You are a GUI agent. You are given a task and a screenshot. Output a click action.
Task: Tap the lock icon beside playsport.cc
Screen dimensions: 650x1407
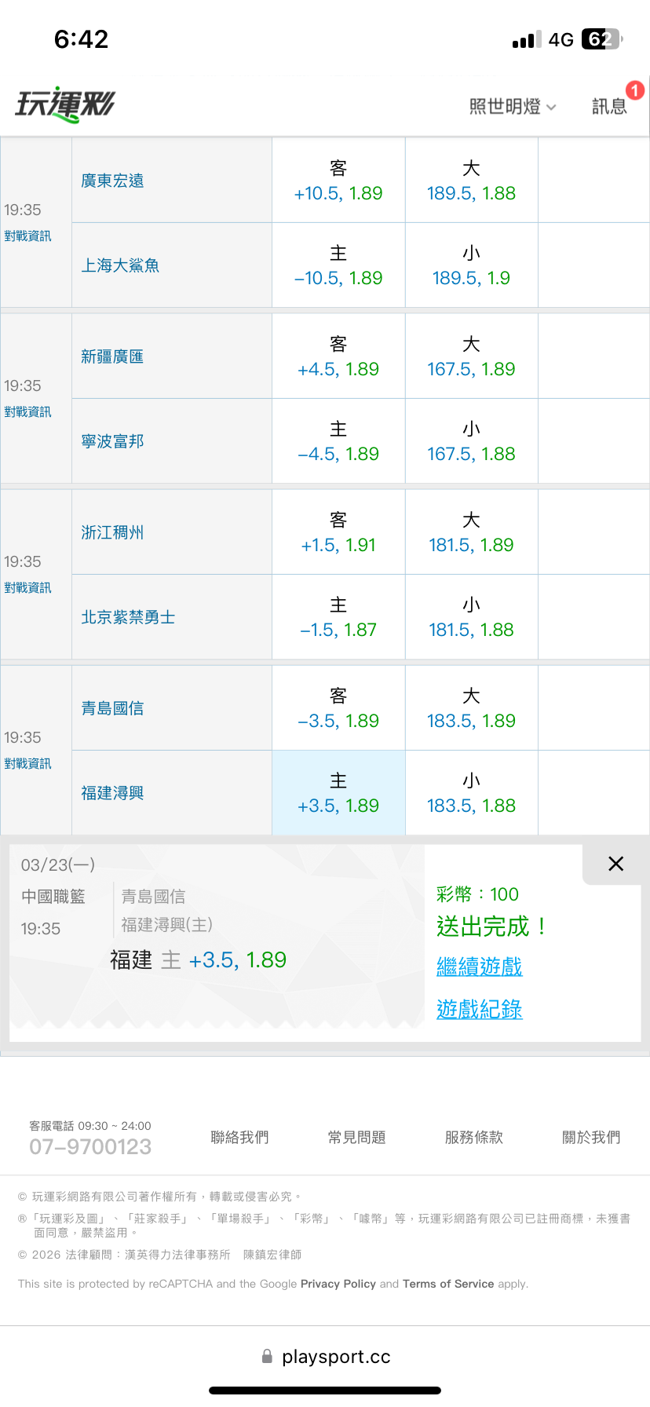pos(267,1356)
